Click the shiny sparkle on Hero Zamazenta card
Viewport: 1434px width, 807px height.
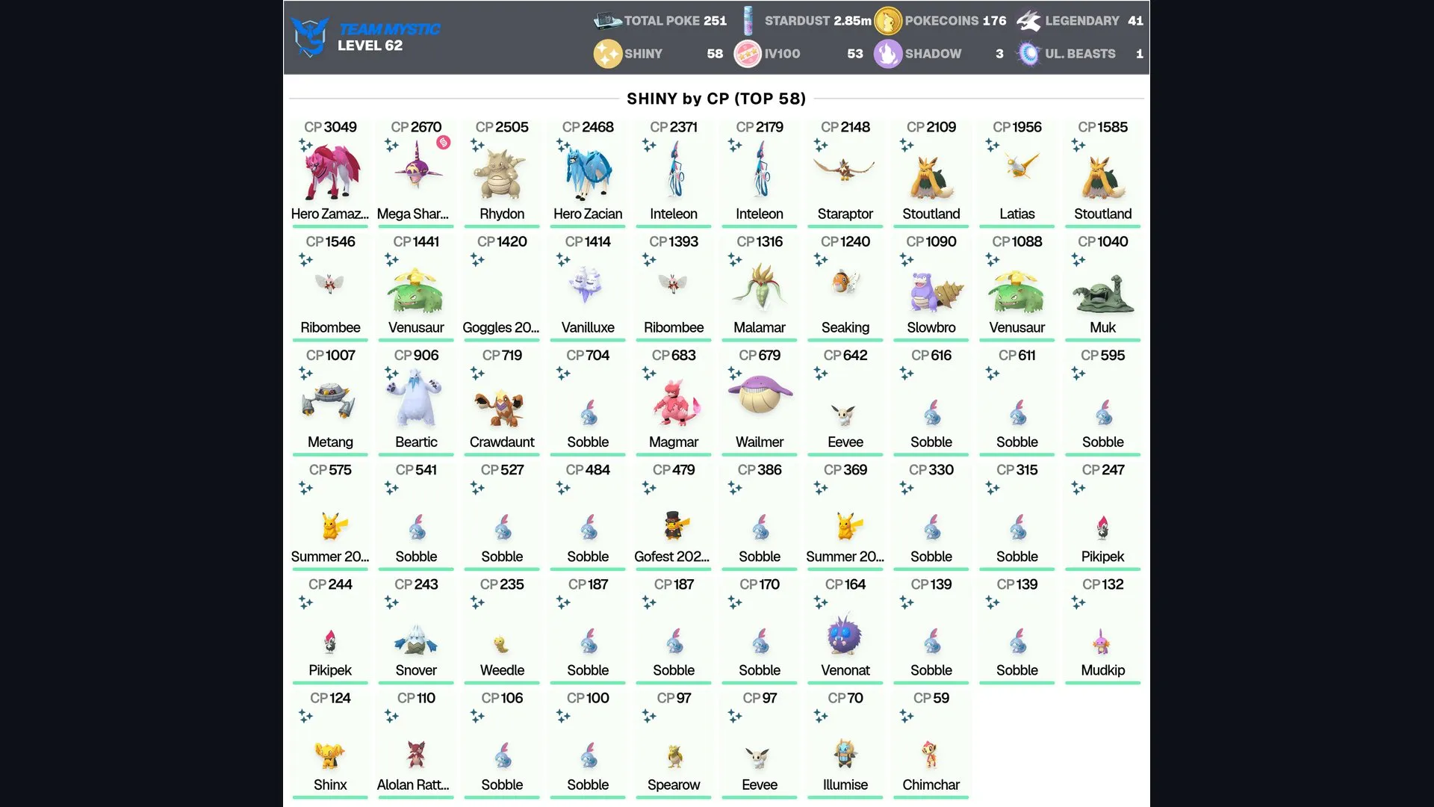click(305, 145)
